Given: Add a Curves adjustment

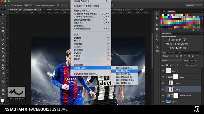Looking at the screenshot, I should tap(177, 40).
